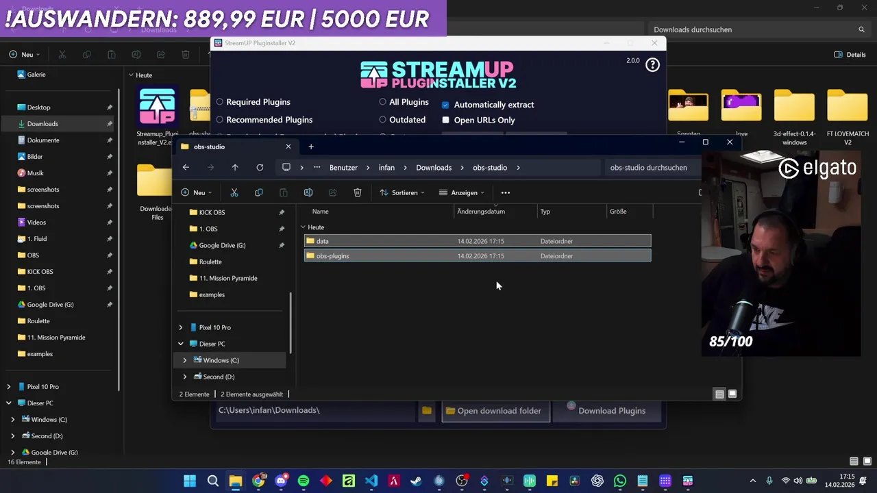Select Google Drive (G:) in obs-studio sidebar
Image resolution: width=877 pixels, height=493 pixels.
[222, 245]
